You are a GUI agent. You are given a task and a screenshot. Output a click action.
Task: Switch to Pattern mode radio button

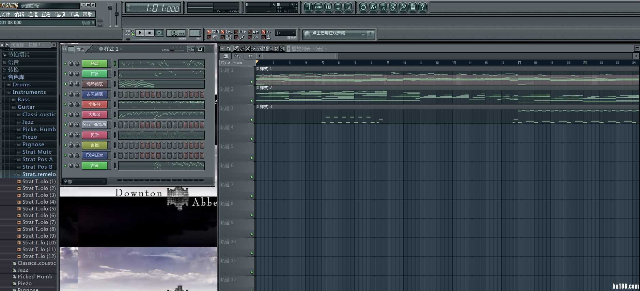tap(132, 31)
